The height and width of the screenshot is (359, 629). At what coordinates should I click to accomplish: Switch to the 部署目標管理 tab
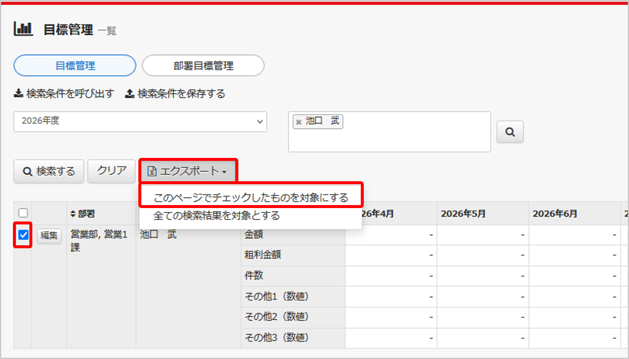[x=203, y=66]
